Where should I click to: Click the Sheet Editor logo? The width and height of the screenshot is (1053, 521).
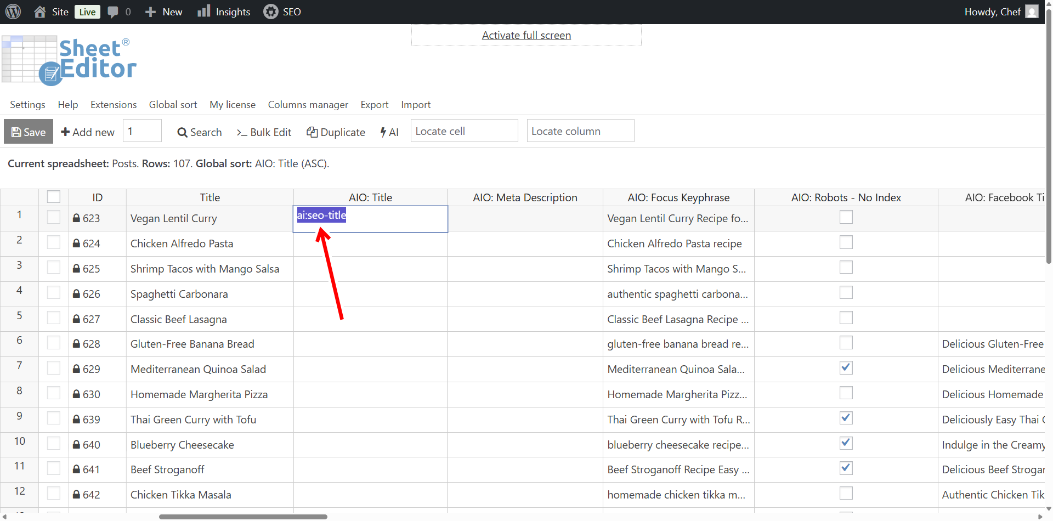(x=69, y=60)
